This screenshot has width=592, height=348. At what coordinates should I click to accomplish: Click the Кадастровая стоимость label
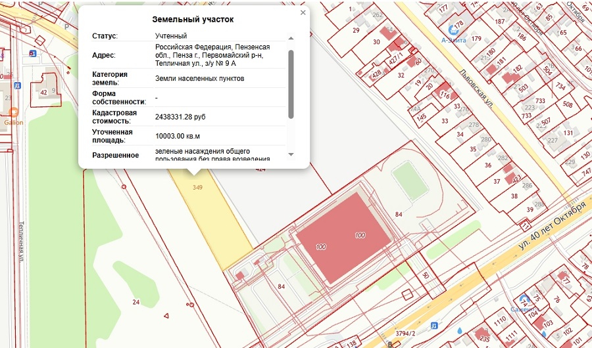click(114, 117)
